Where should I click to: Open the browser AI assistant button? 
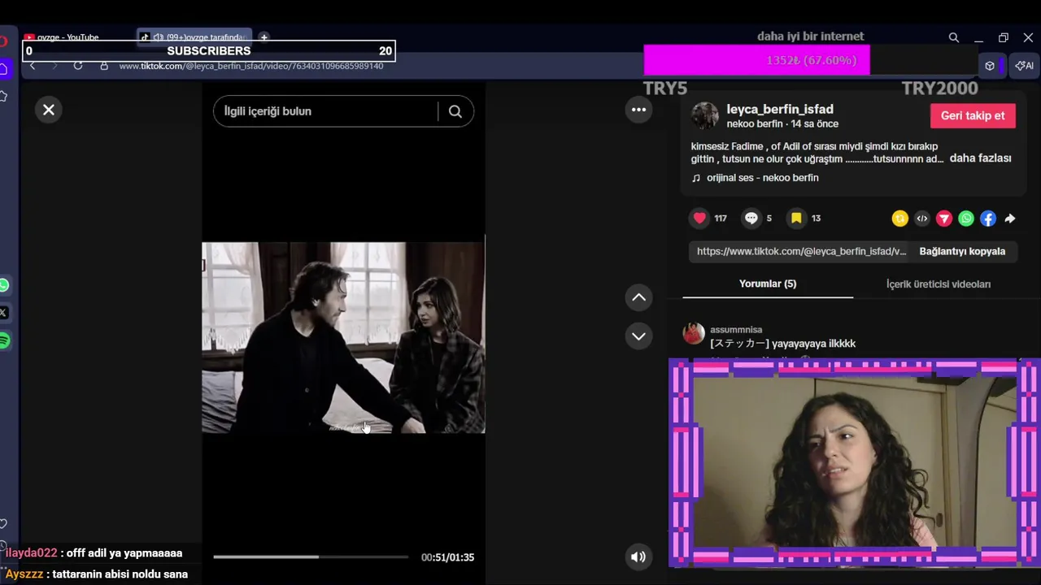pyautogui.click(x=1025, y=66)
